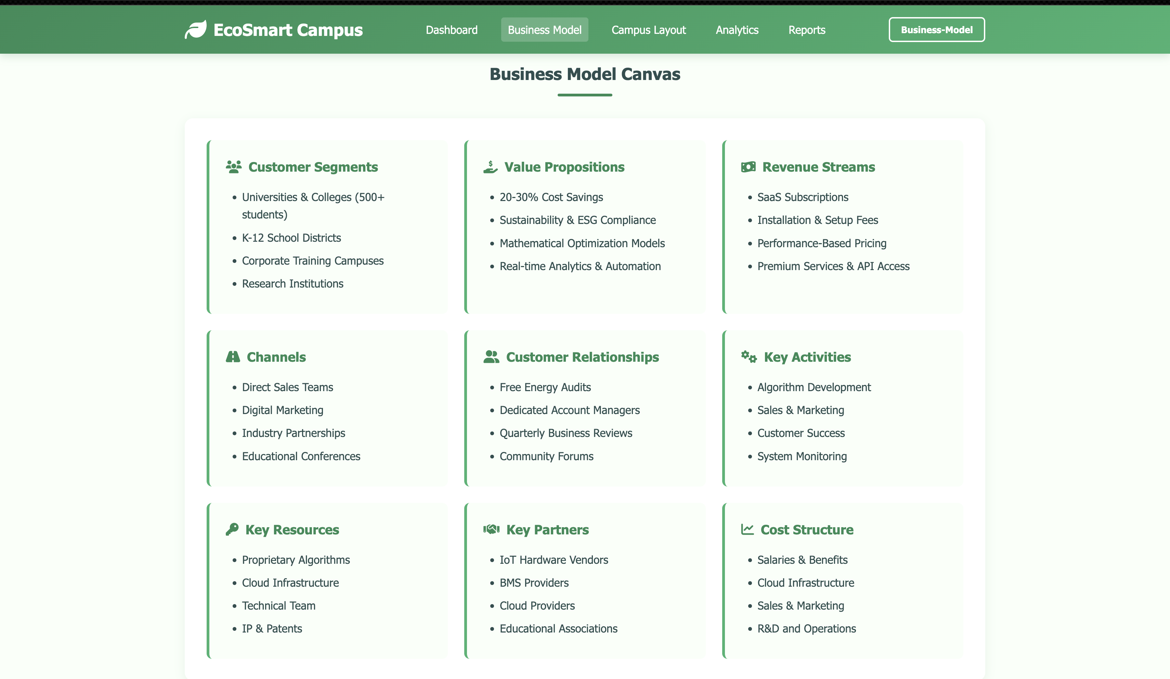This screenshot has height=679, width=1170.
Task: Navigate to Reports section
Action: coord(806,30)
